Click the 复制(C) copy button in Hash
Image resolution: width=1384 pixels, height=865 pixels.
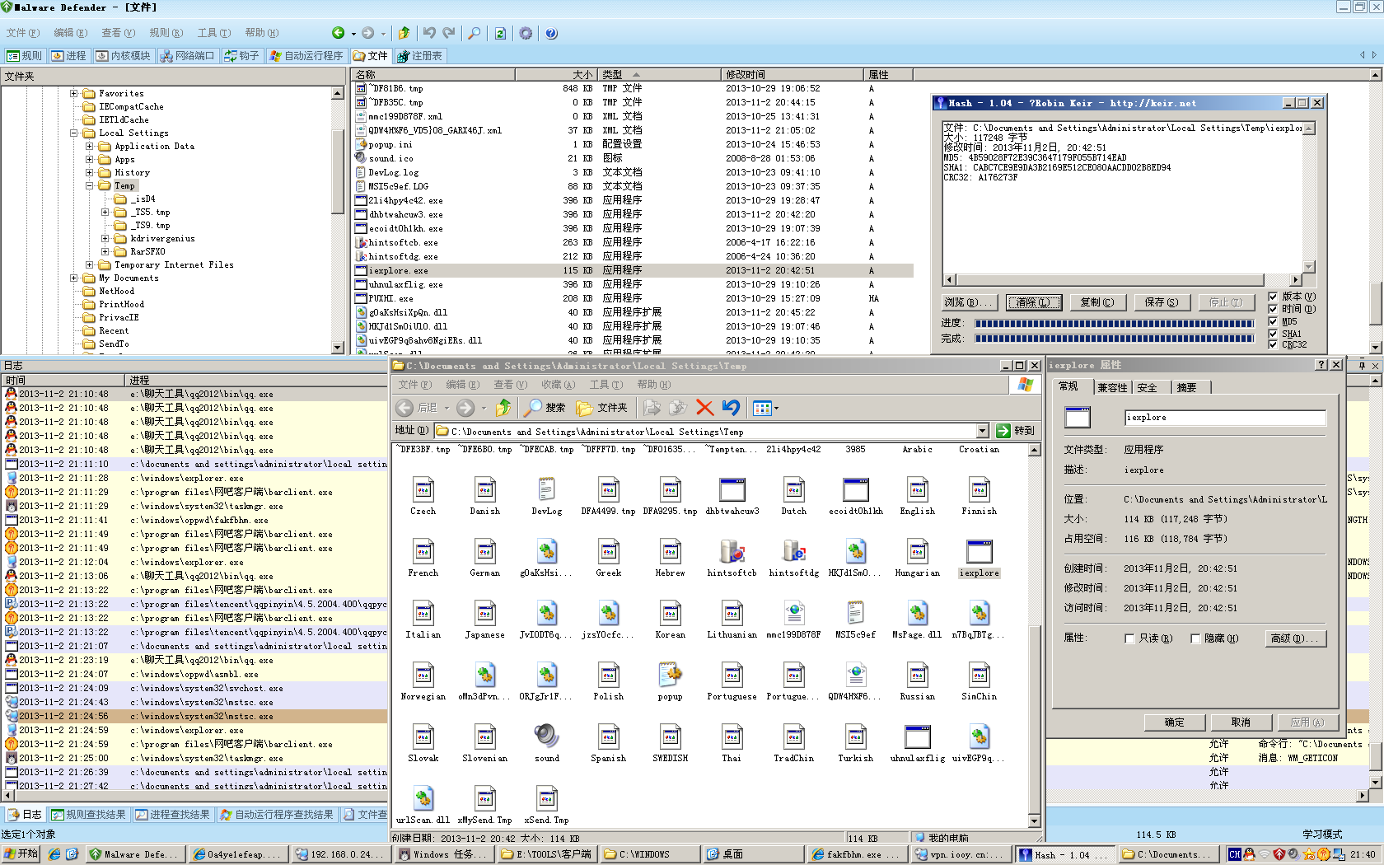(1097, 302)
